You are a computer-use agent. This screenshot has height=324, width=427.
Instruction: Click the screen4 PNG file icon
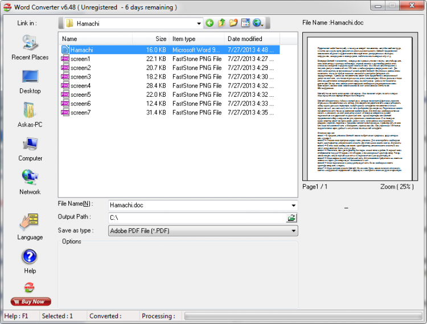pos(65,86)
